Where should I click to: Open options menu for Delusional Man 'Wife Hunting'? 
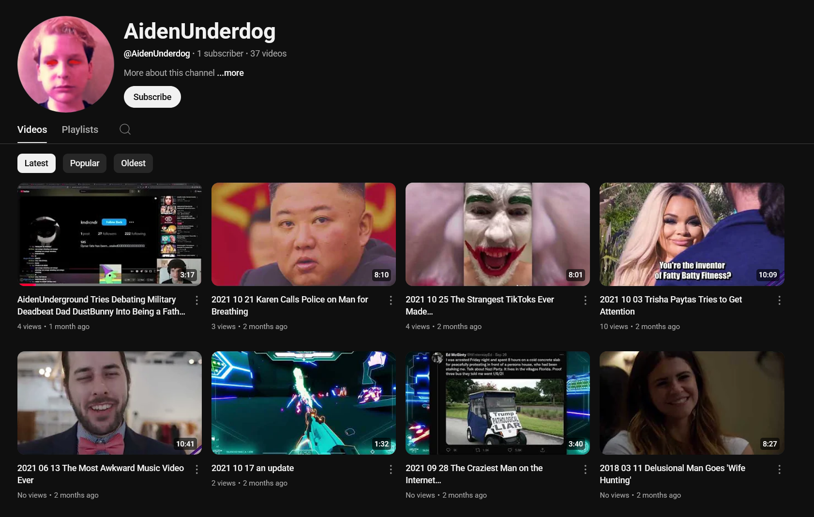click(779, 469)
